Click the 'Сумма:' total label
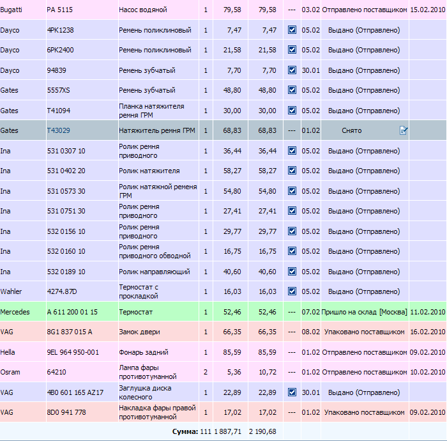Viewport: 447px width, 441px height. 185,431
